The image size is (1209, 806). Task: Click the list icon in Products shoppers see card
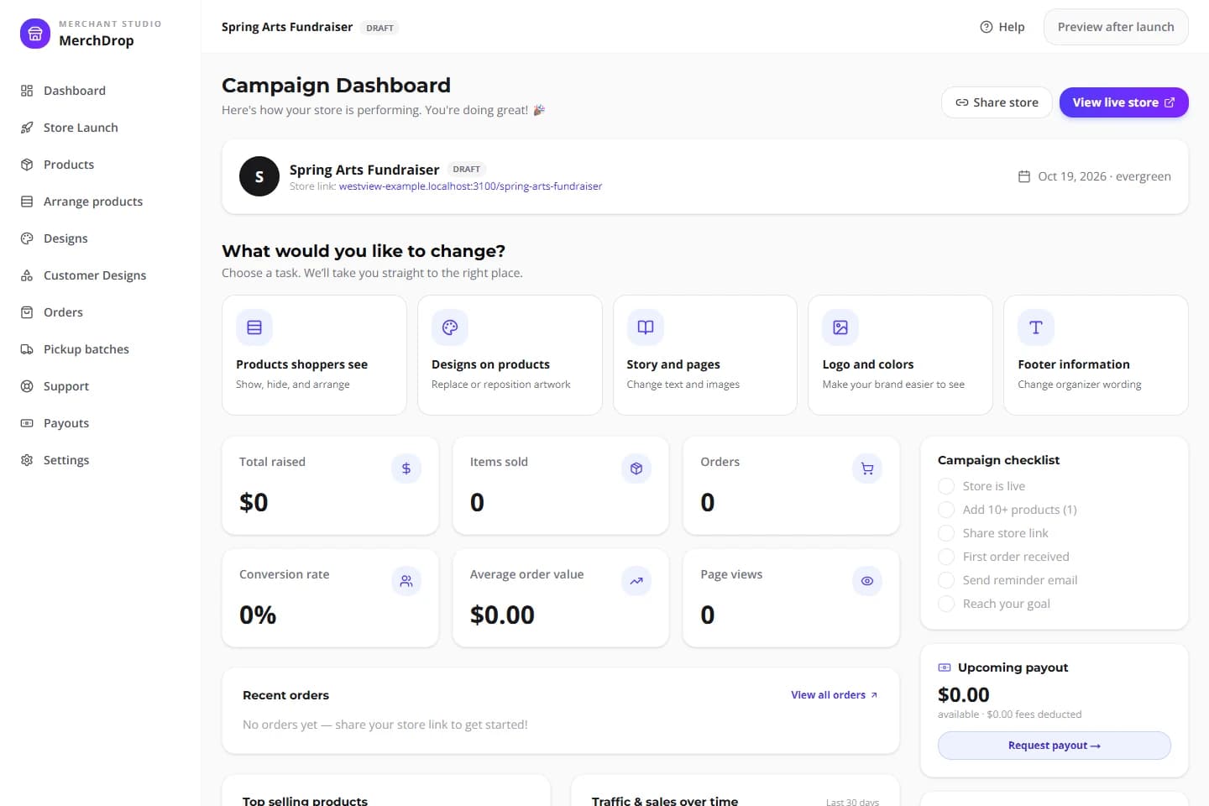pos(254,327)
